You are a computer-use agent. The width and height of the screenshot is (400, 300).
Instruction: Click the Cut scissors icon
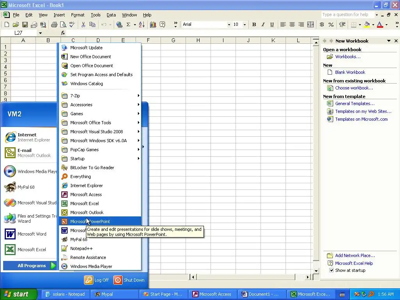[83, 25]
